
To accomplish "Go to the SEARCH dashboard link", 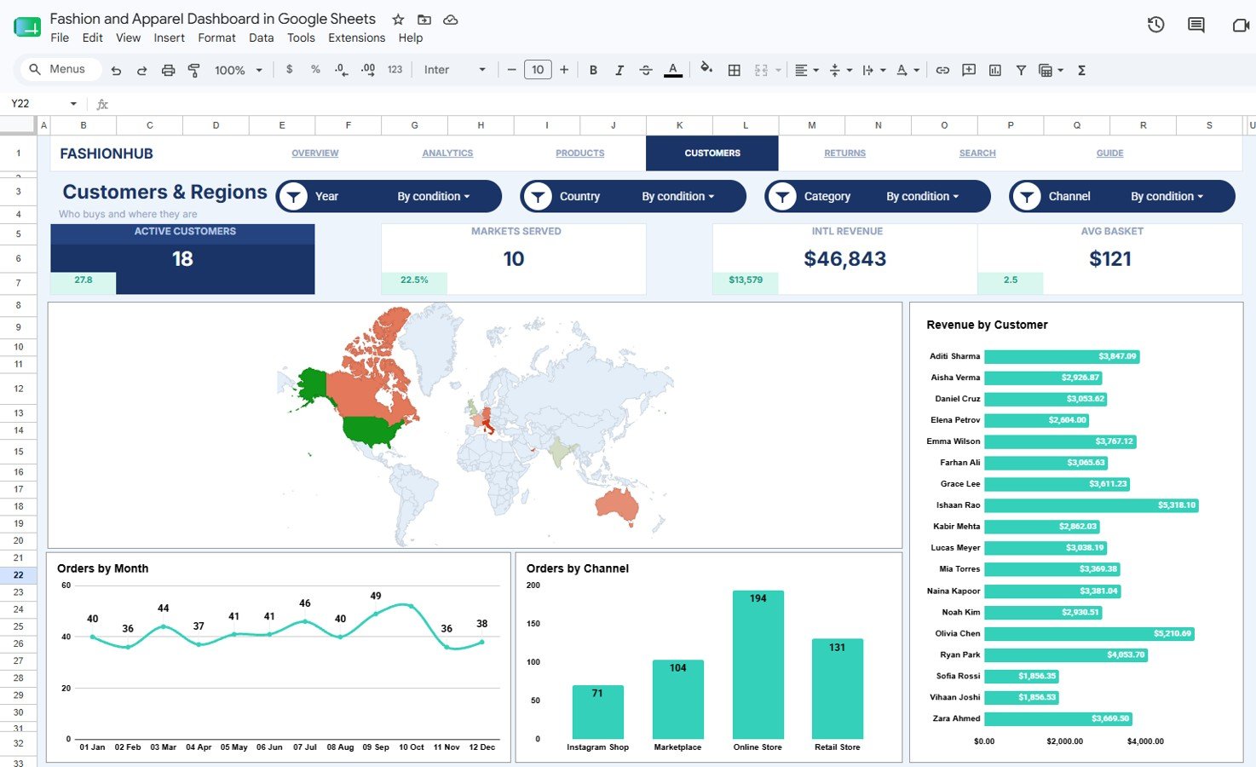I will point(977,153).
